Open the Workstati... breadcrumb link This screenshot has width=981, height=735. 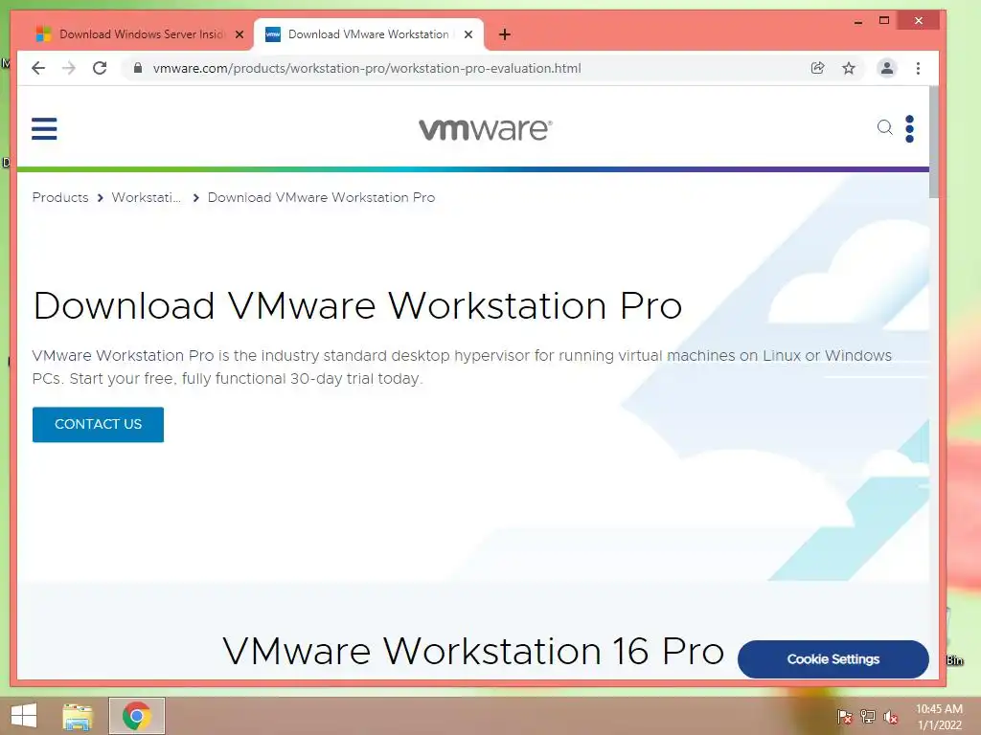coord(146,197)
